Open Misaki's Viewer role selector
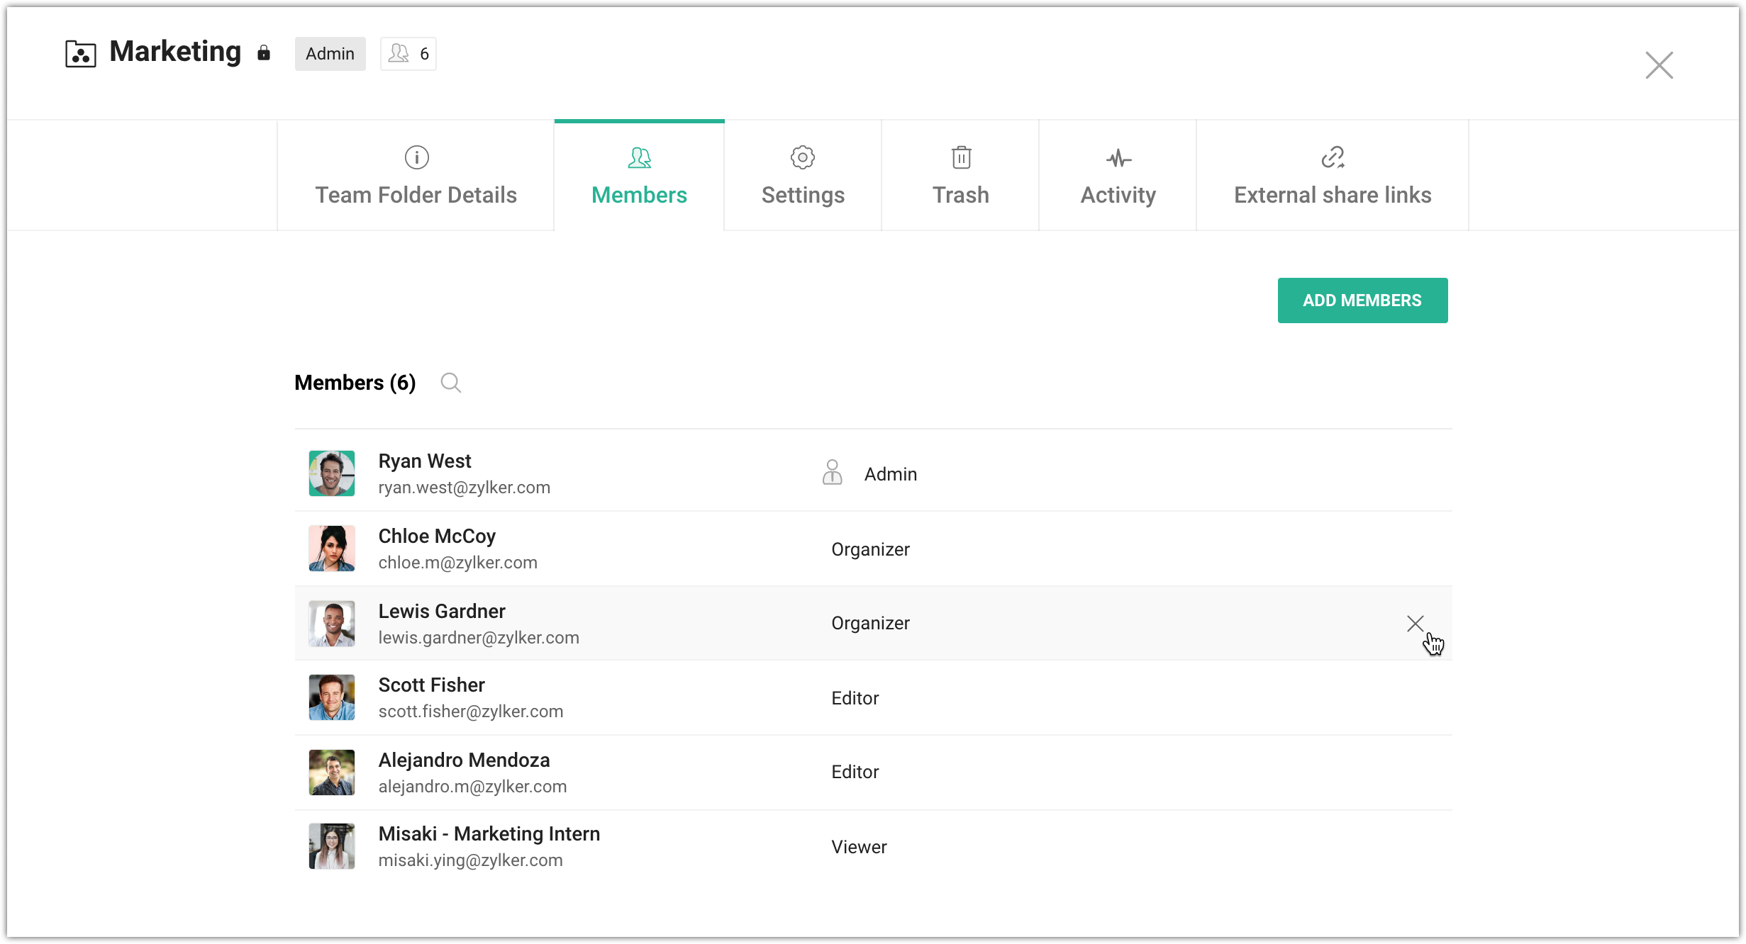1746x944 pixels. 858,847
